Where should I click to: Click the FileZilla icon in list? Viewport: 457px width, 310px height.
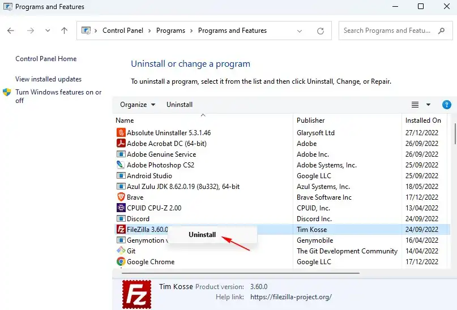(x=121, y=230)
